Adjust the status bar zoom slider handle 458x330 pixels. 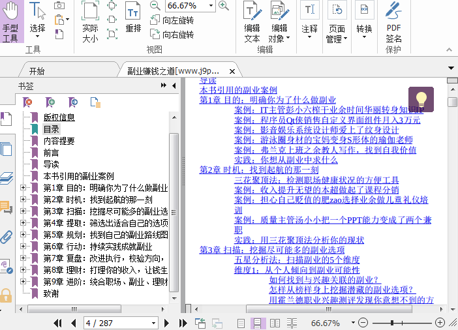(x=392, y=323)
